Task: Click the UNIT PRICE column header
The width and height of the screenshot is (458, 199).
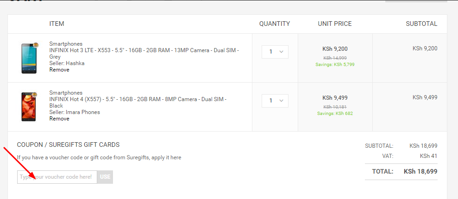Action: coord(335,24)
